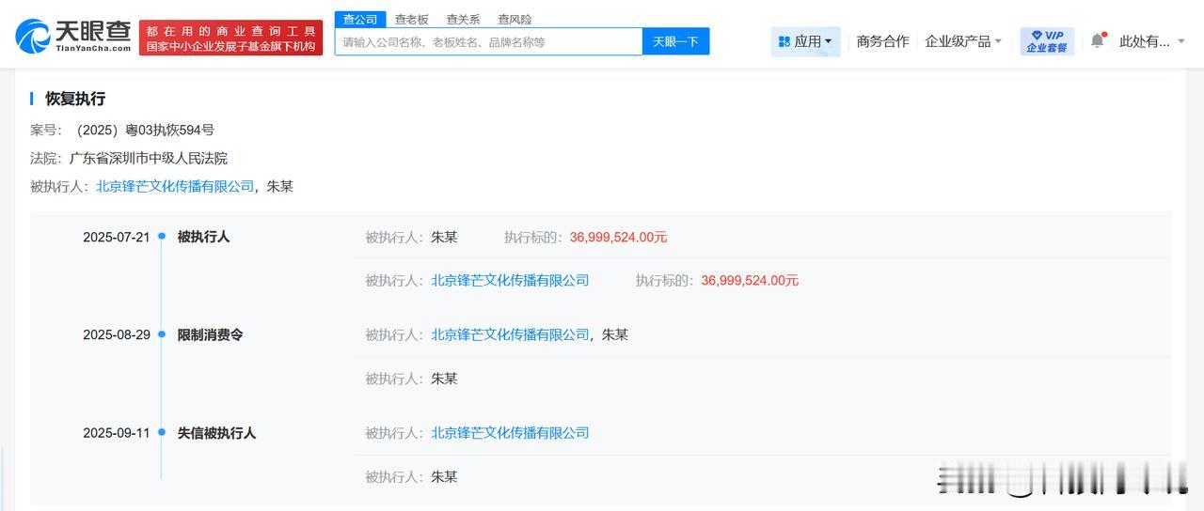The height and width of the screenshot is (511, 1204).
Task: Expand the 应用 dropdown menu
Action: tap(805, 41)
